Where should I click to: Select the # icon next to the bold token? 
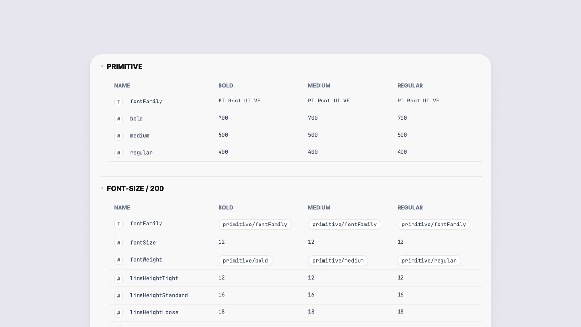[x=119, y=119]
